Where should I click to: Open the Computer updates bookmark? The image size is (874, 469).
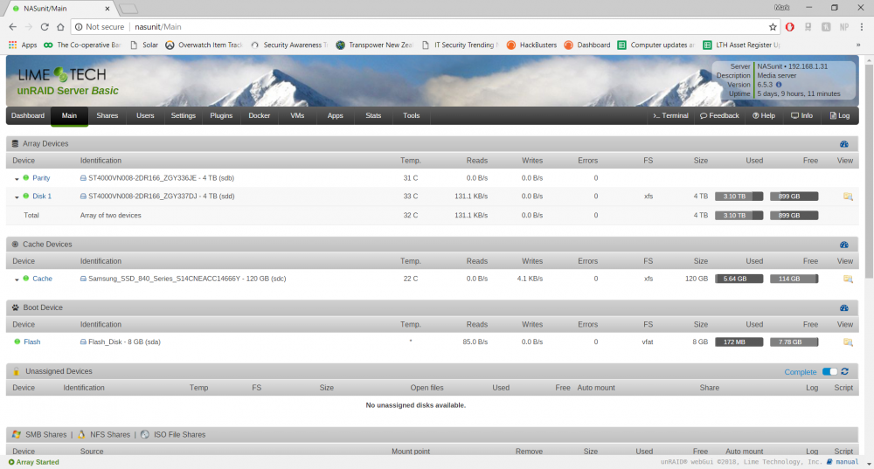point(656,45)
